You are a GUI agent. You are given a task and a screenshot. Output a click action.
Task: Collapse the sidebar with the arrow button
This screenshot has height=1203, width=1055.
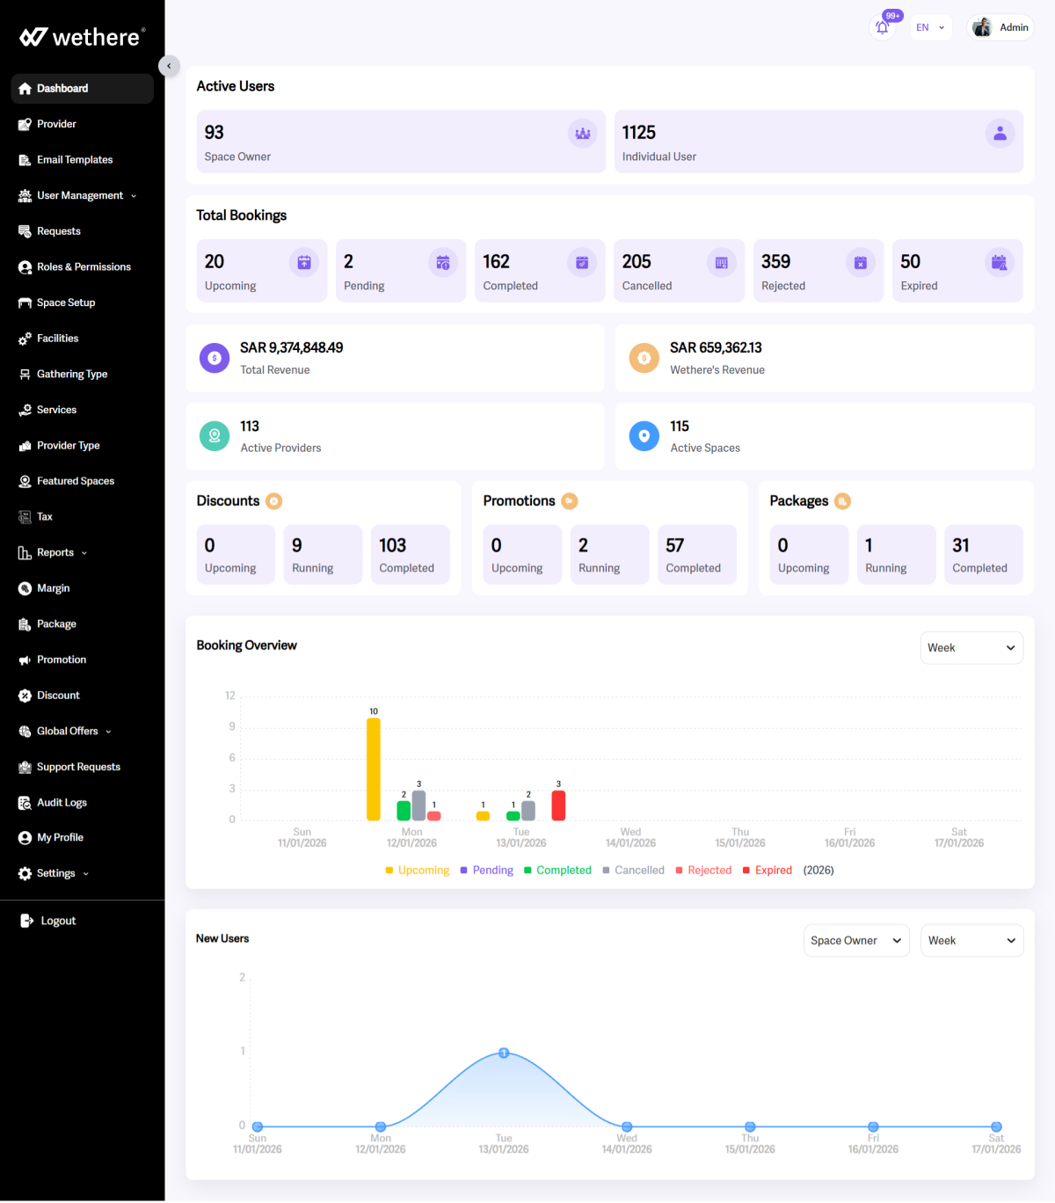[169, 66]
